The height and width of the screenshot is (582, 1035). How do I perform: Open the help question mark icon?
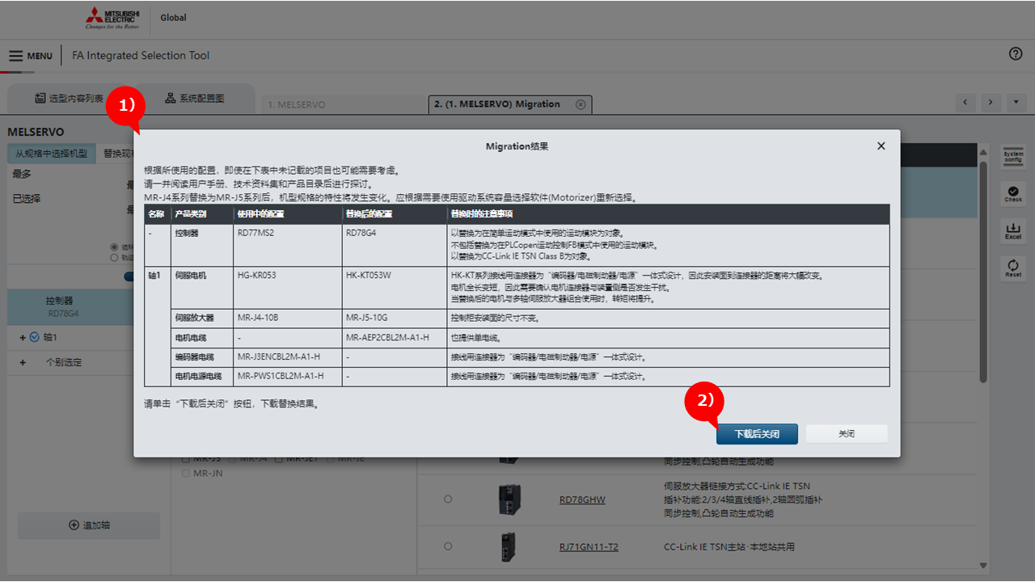(1016, 54)
